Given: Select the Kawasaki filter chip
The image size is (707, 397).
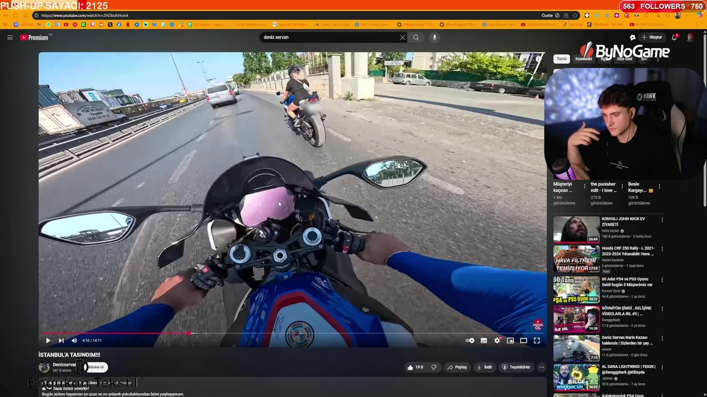Looking at the screenshot, I should [x=583, y=58].
